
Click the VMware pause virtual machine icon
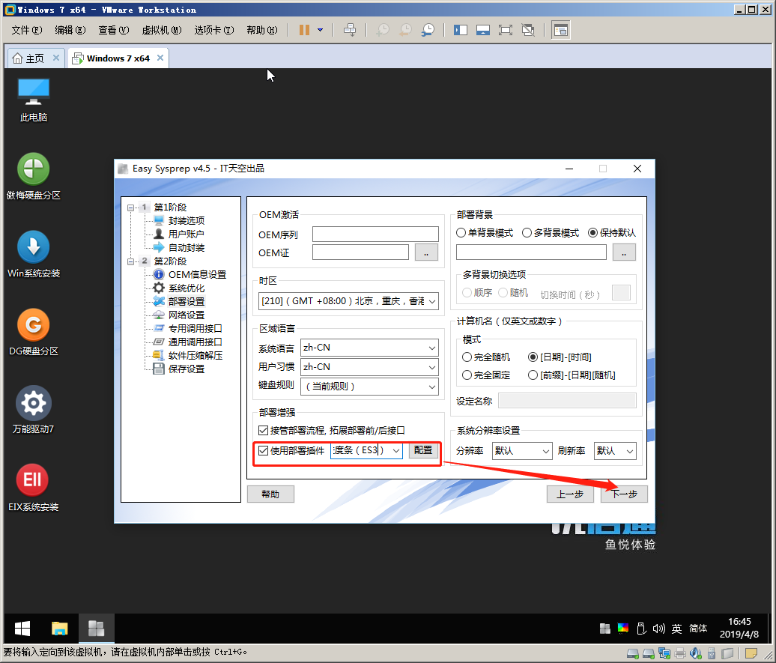(x=304, y=30)
